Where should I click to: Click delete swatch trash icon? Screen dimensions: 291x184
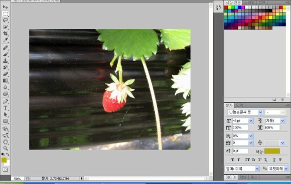coord(282,99)
